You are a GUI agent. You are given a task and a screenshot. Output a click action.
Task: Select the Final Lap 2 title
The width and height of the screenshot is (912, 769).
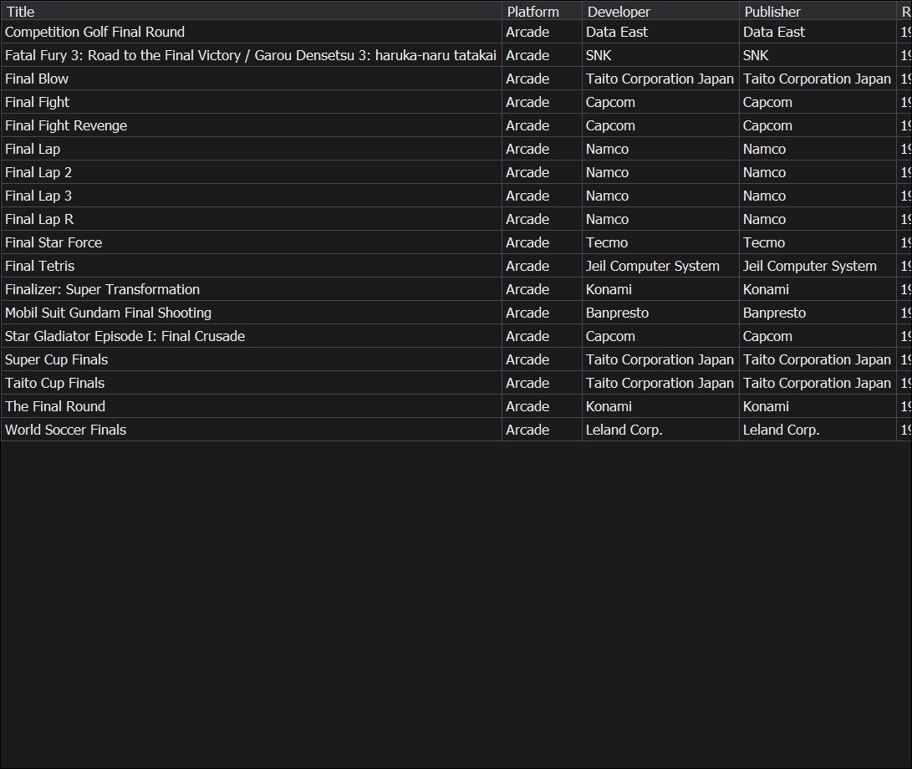[38, 172]
